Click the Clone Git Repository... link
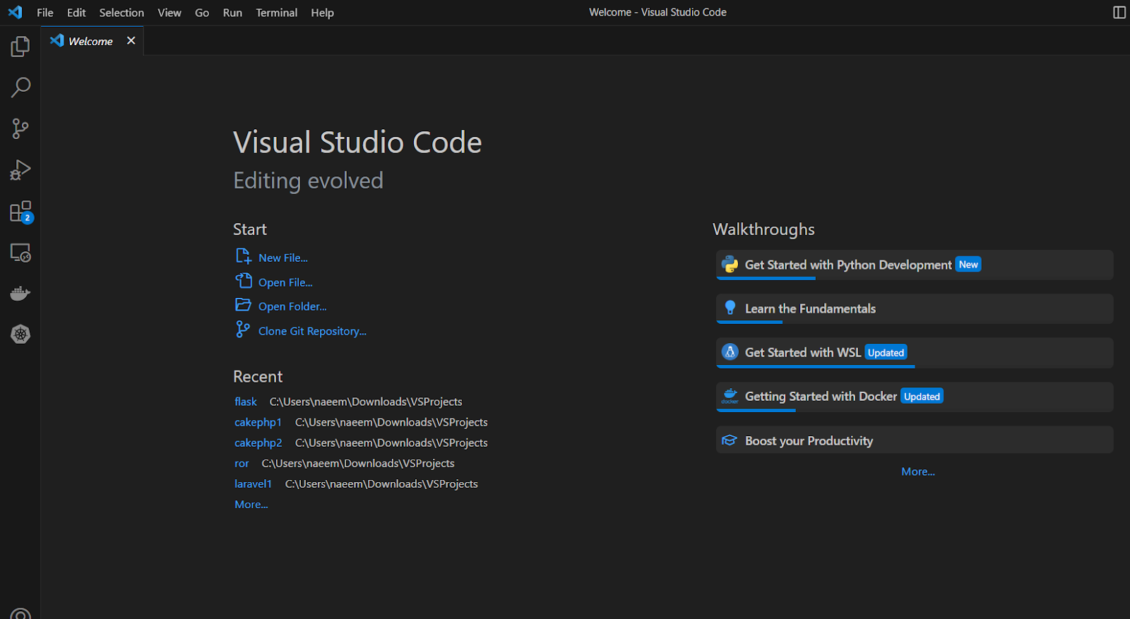Image resolution: width=1130 pixels, height=619 pixels. point(312,331)
